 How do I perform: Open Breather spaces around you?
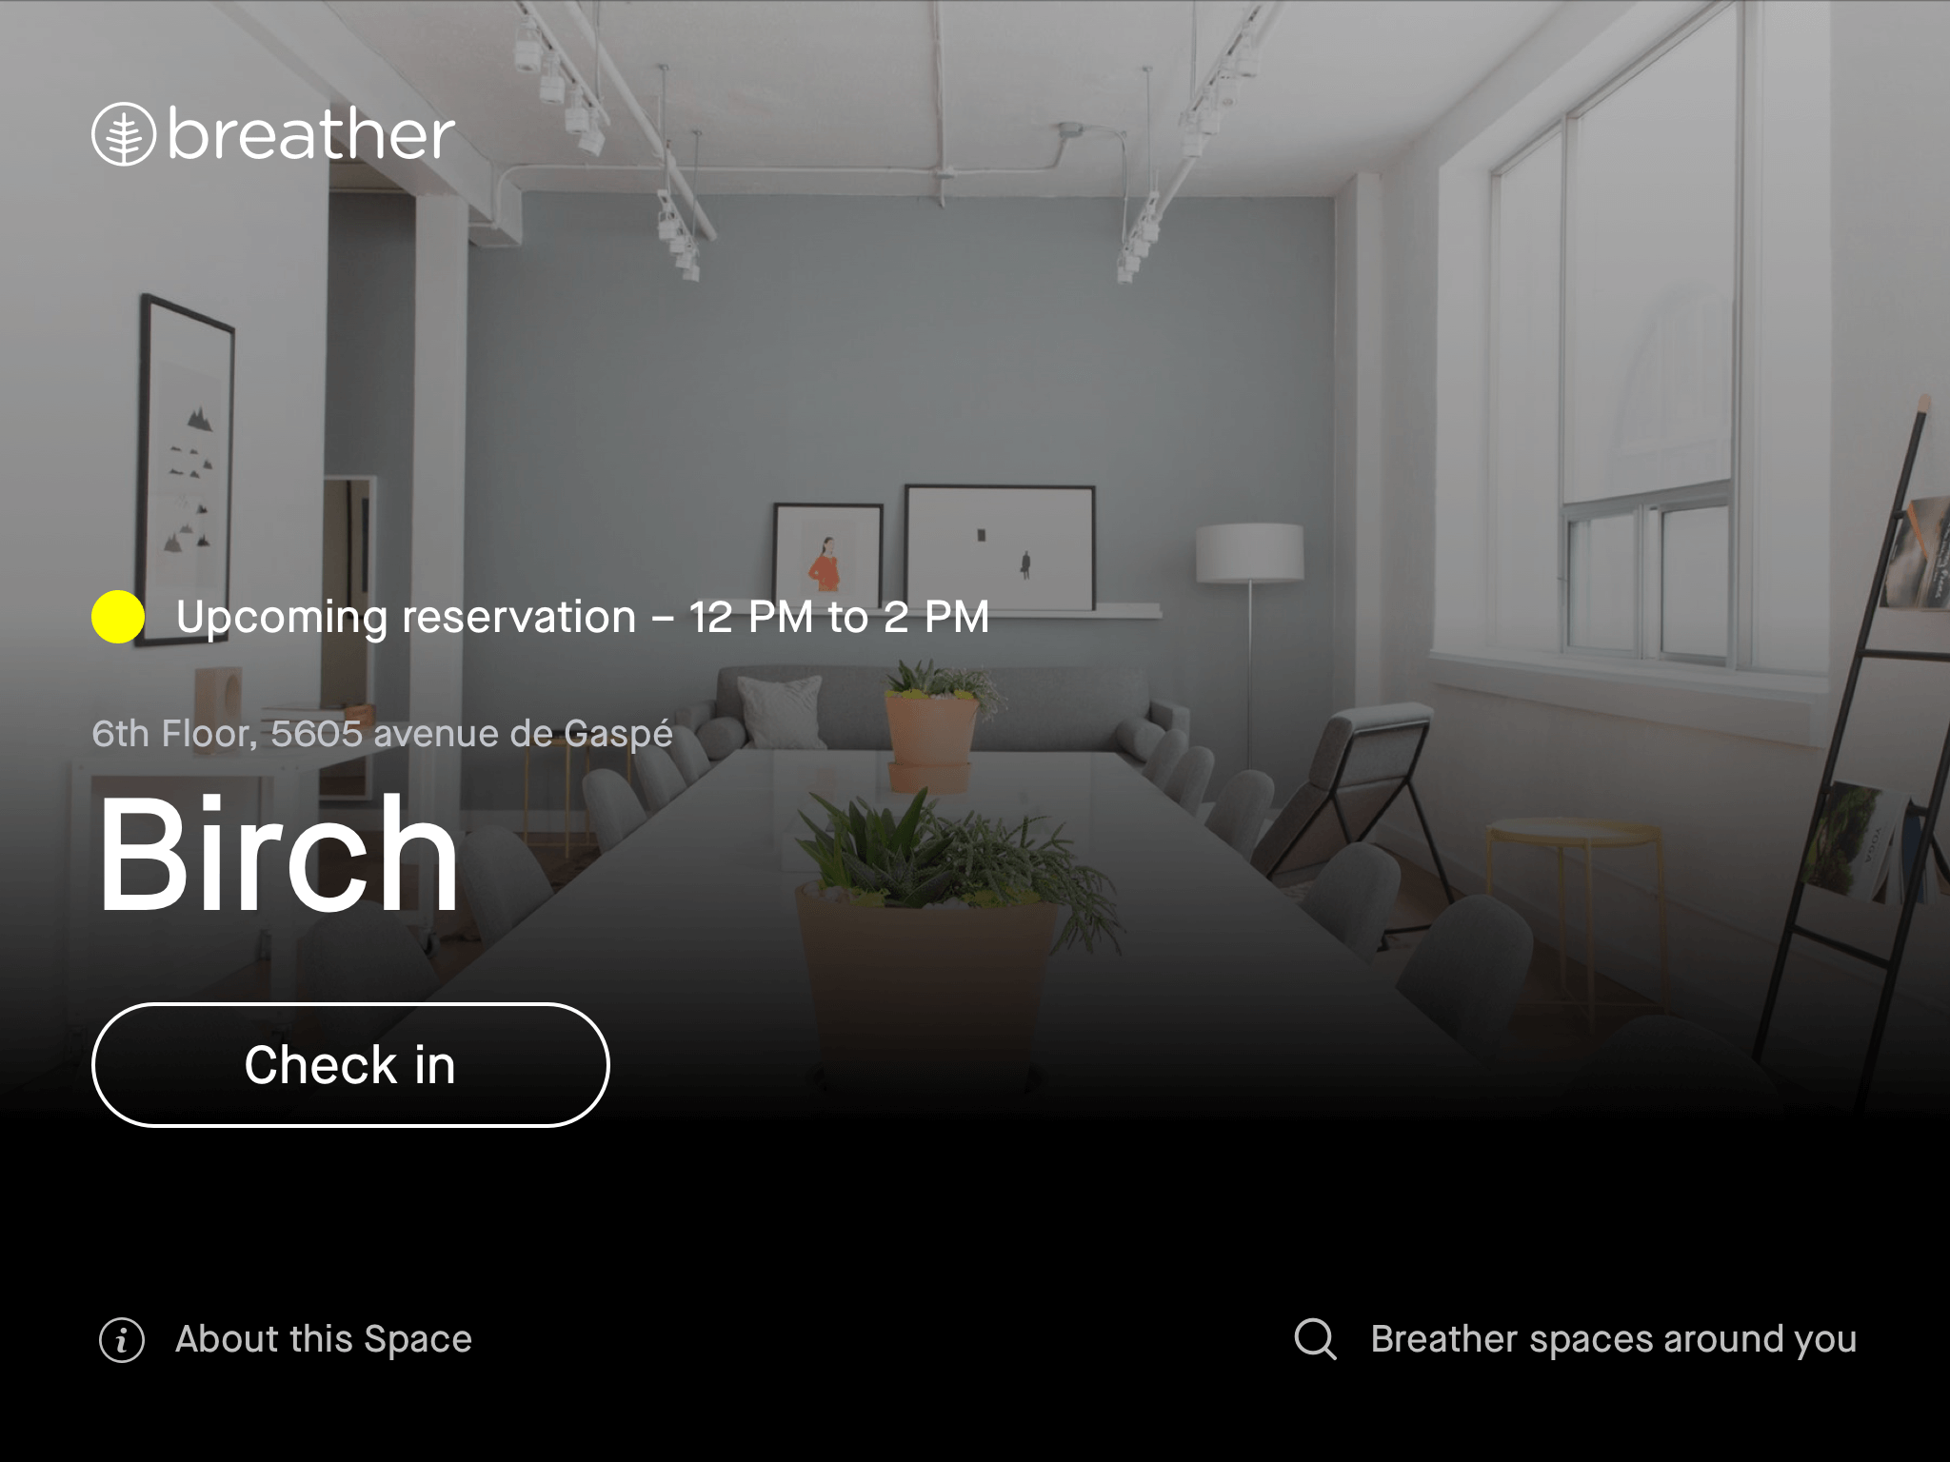click(1613, 1339)
